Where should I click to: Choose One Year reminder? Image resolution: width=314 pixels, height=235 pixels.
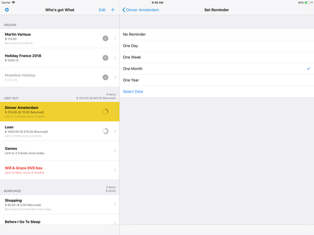(217, 80)
